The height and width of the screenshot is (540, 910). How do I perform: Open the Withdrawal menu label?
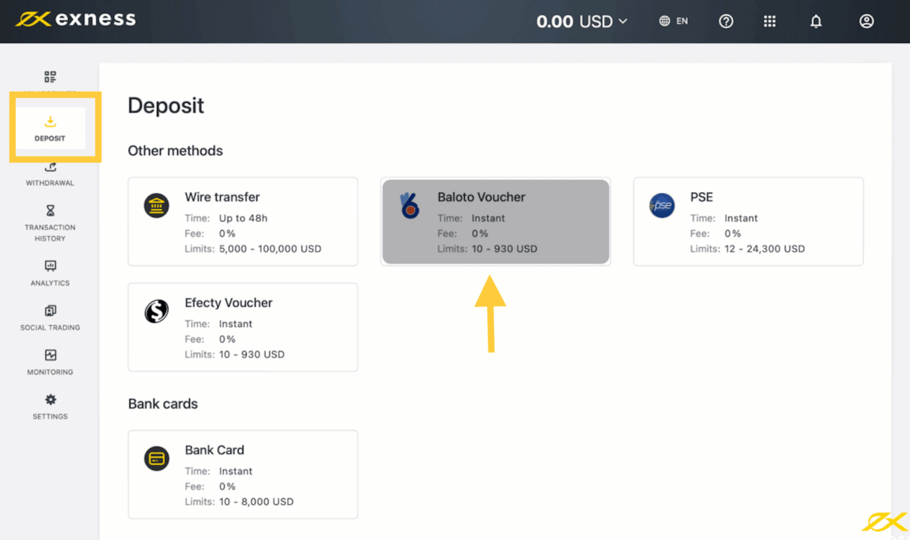(x=50, y=183)
